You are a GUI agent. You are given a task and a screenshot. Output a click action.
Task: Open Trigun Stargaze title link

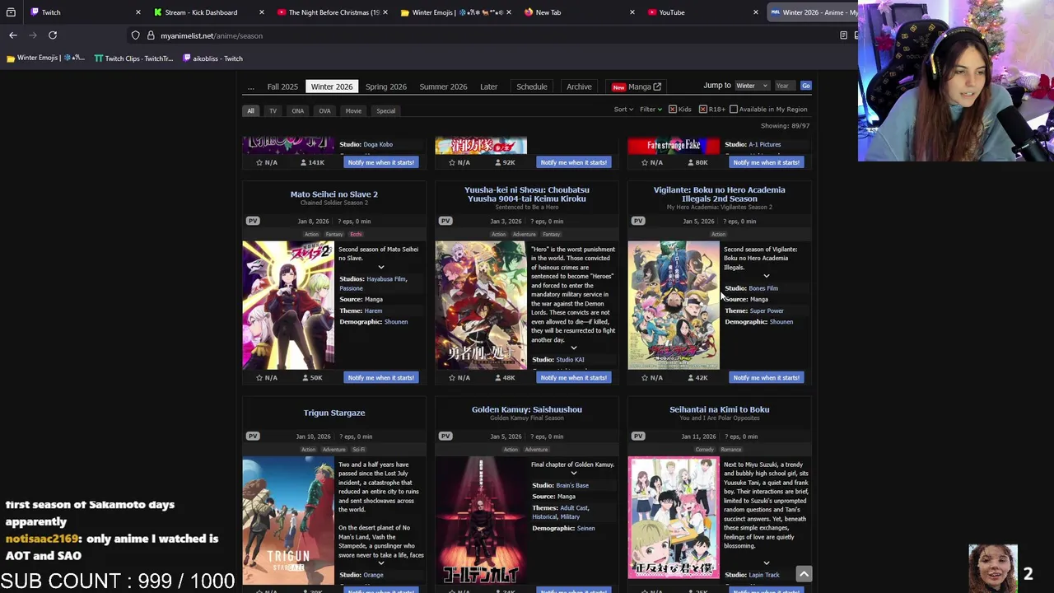pyautogui.click(x=334, y=413)
